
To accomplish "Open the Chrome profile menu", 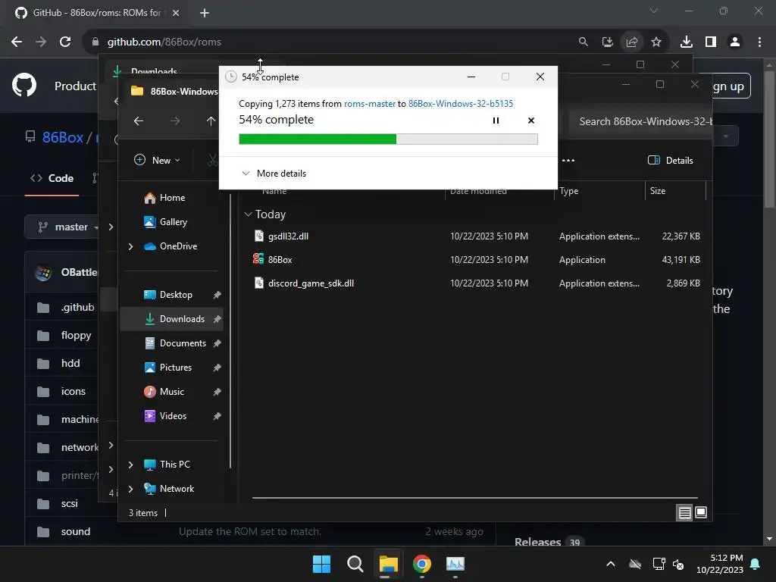I will coord(735,42).
